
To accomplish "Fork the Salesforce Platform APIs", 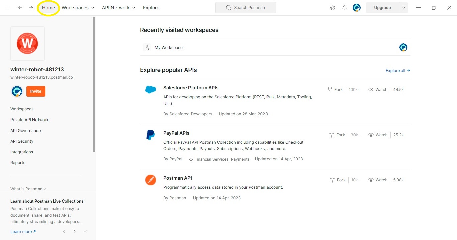I will coord(335,90).
